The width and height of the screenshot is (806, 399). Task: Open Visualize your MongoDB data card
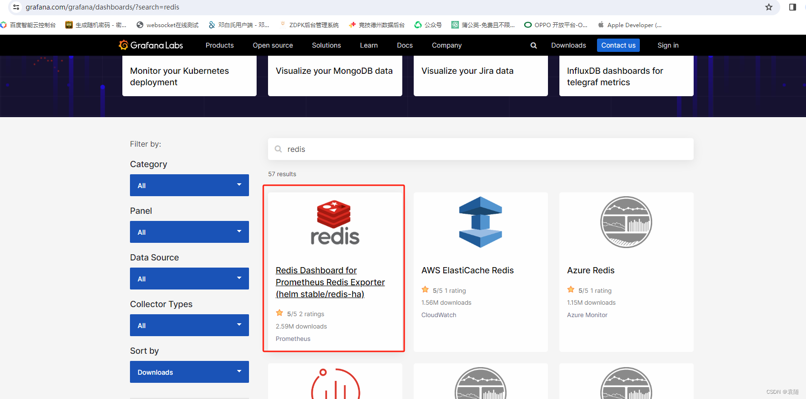335,76
